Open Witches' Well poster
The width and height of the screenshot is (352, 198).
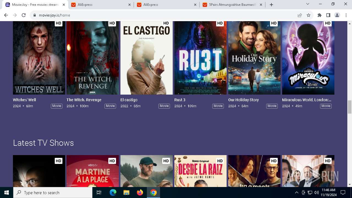pyautogui.click(x=39, y=58)
